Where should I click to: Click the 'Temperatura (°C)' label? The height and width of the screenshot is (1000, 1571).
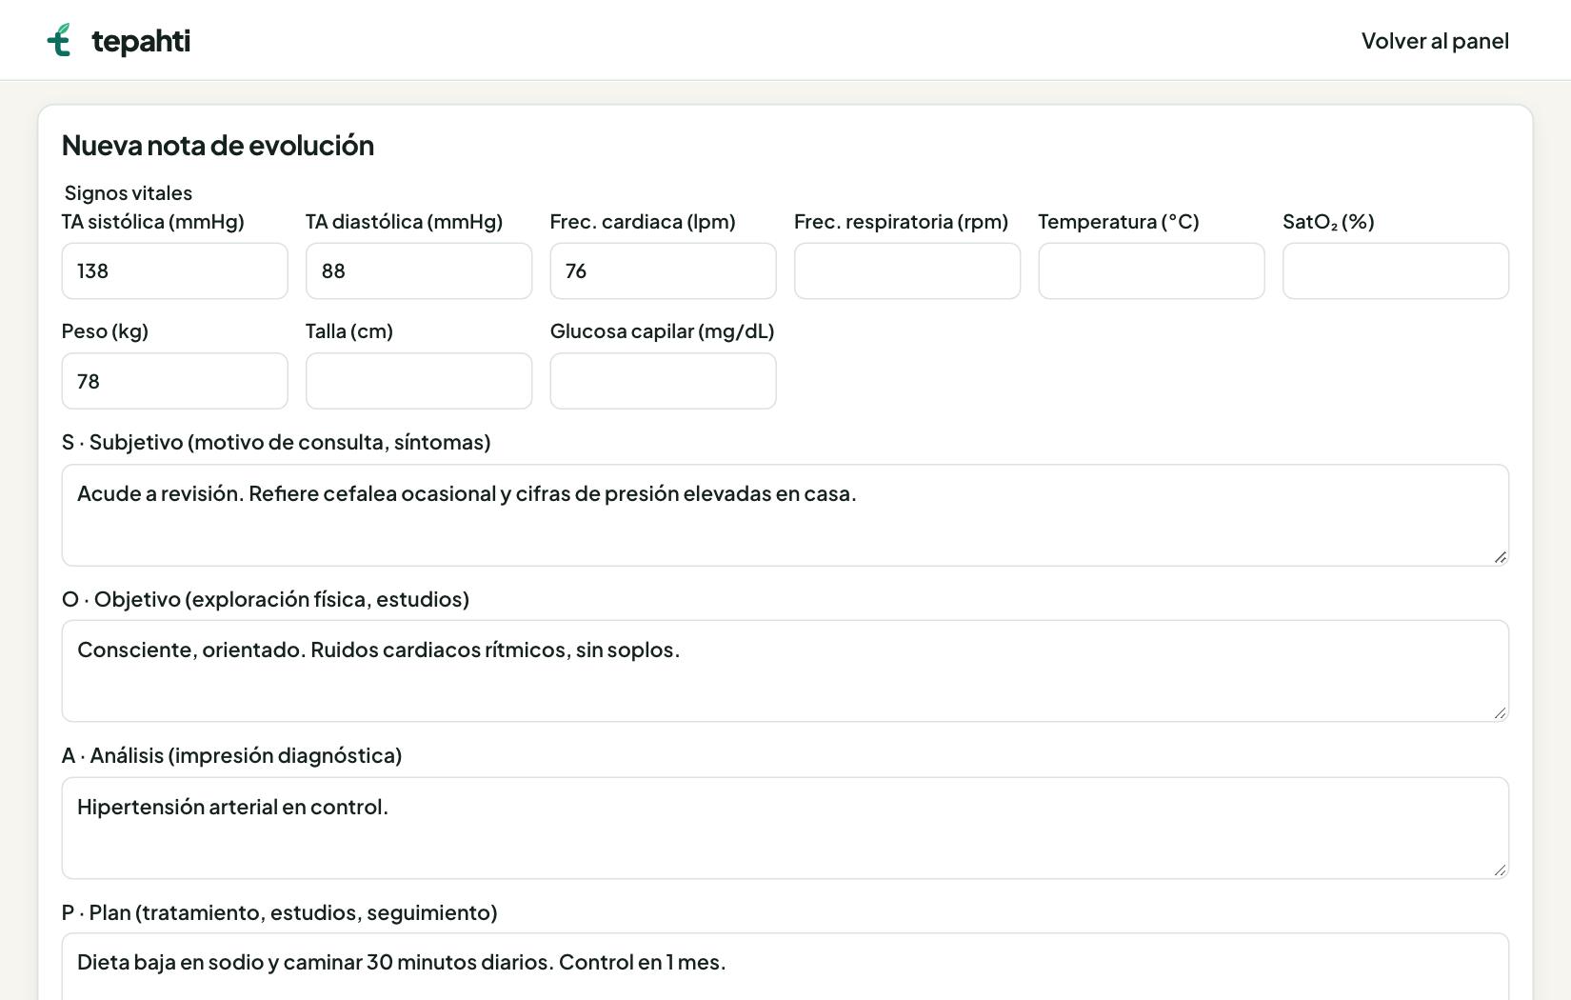[x=1119, y=222]
